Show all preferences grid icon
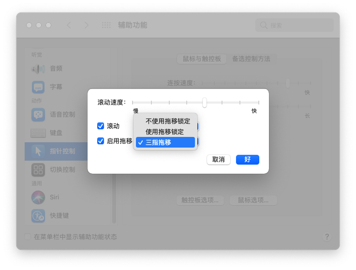 pos(106,25)
